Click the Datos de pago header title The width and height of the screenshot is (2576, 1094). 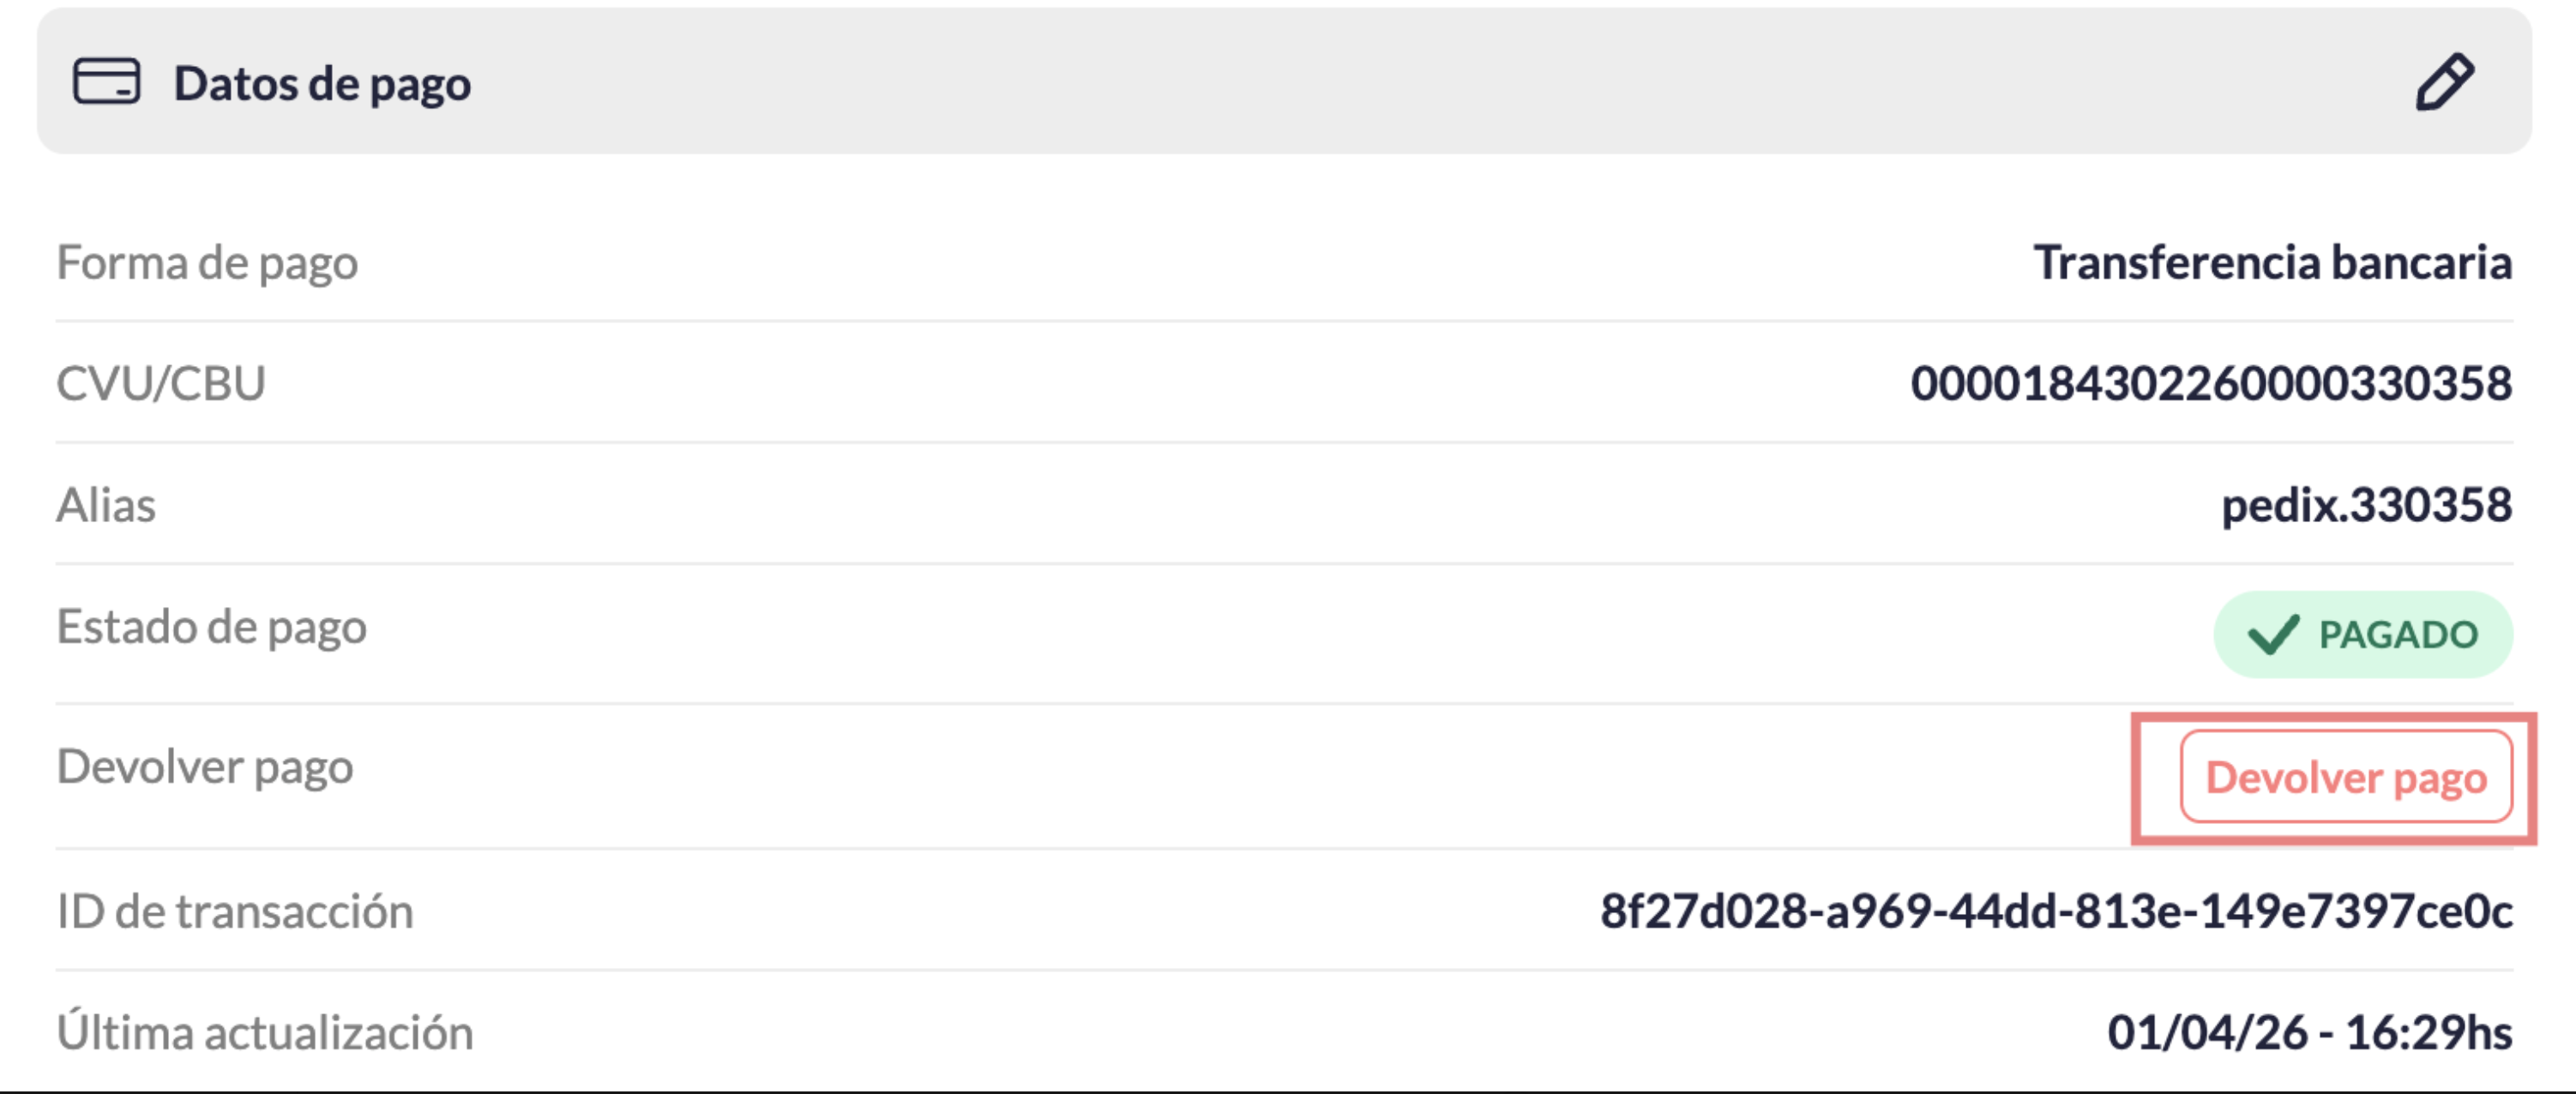point(322,84)
